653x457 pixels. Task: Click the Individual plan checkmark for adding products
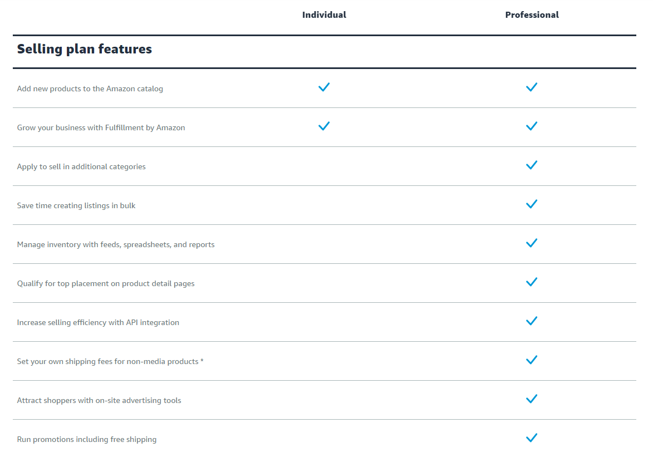324,87
